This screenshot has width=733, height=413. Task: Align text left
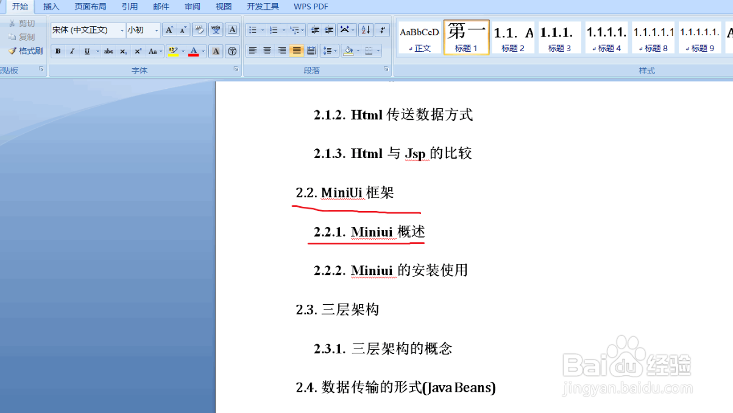(253, 51)
